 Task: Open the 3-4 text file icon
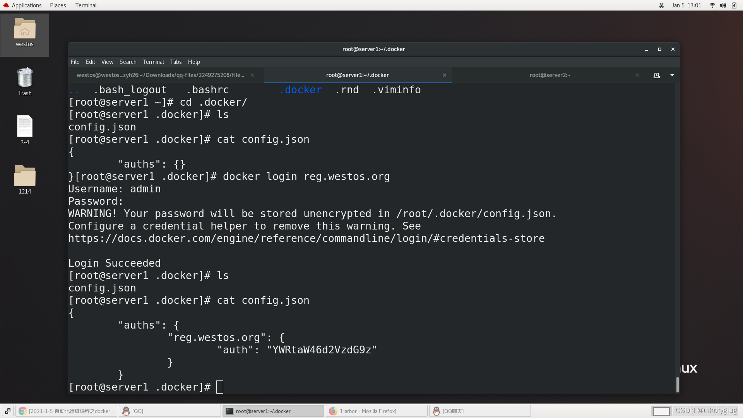point(25,130)
